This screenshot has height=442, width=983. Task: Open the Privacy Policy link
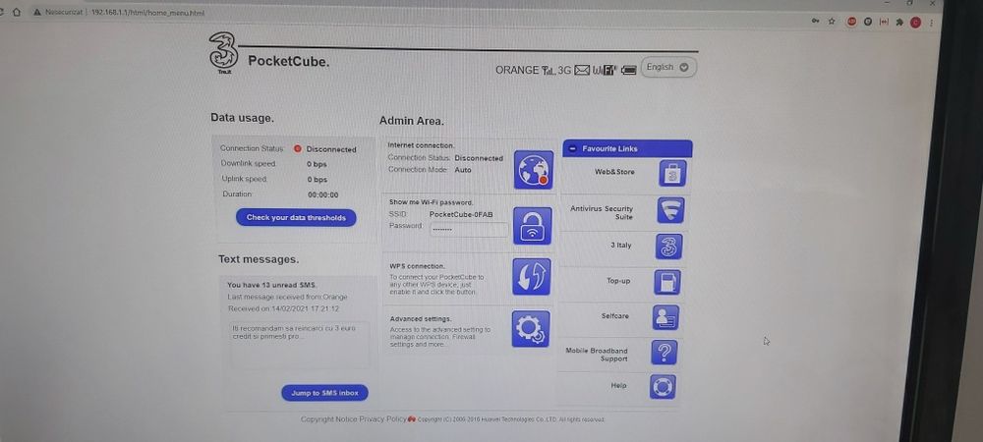click(382, 419)
